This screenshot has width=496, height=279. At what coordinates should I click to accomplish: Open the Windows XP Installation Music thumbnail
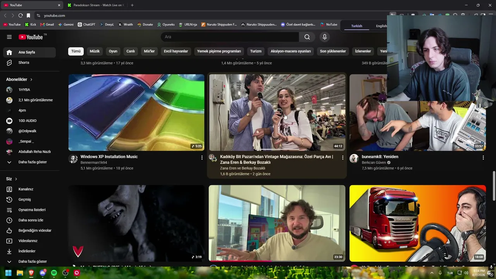point(136,112)
